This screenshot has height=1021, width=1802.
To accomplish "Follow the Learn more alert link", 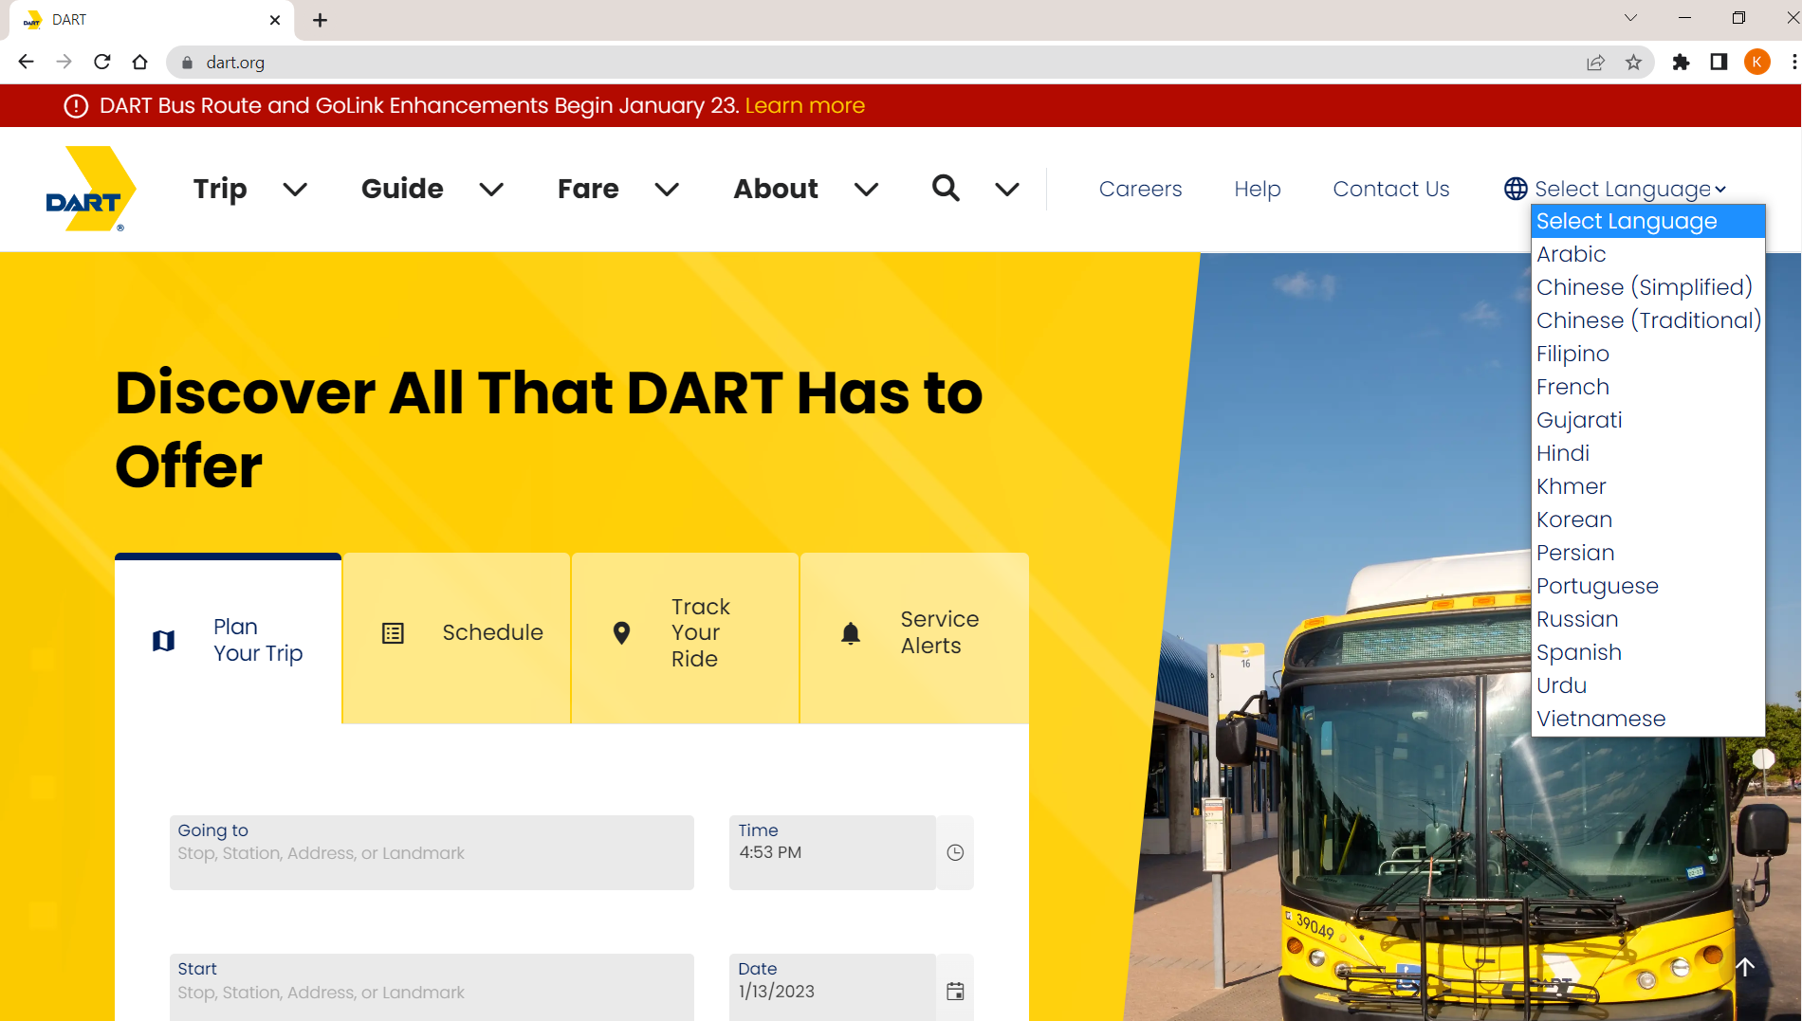I will click(x=804, y=105).
